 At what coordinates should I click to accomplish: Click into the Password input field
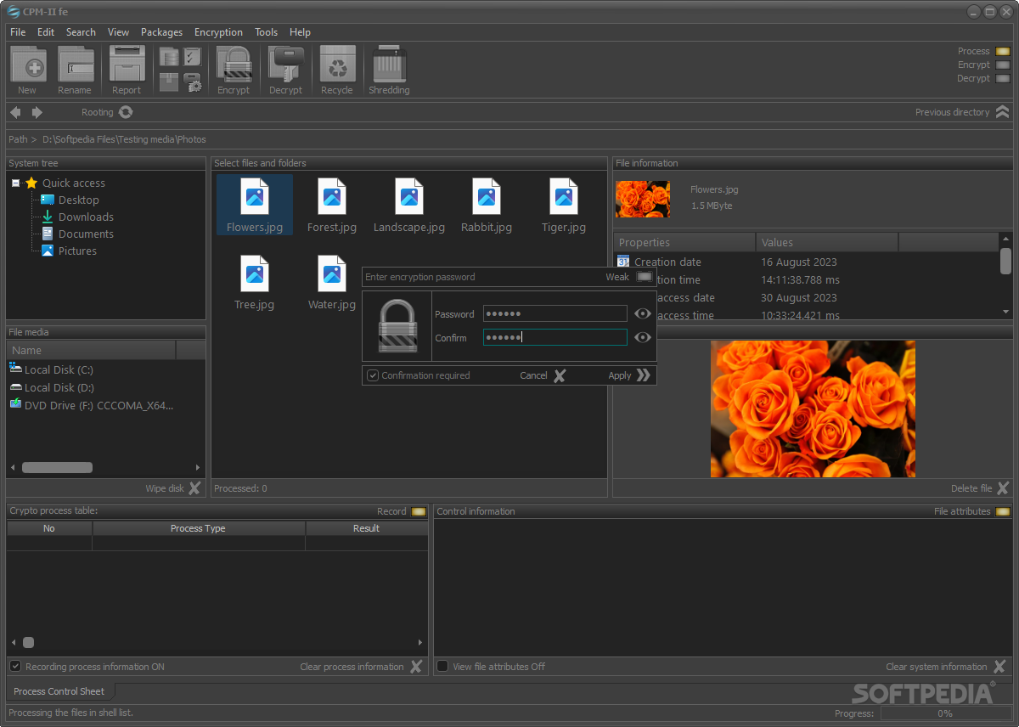[x=555, y=313]
